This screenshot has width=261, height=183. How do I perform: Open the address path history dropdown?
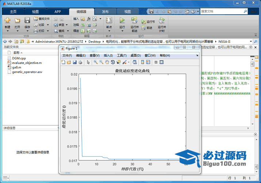click(251, 41)
